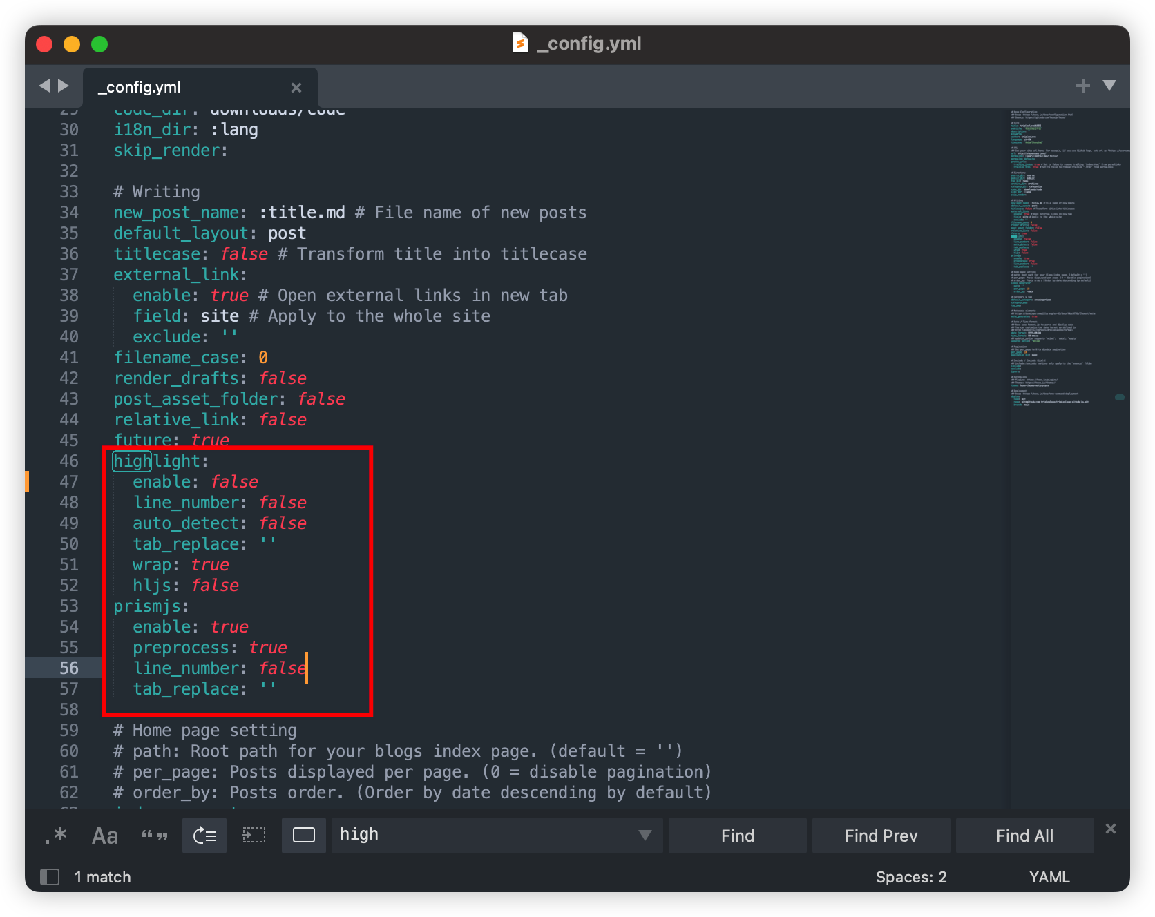This screenshot has height=917, width=1155.
Task: Click the preprocess: true line
Action: tap(210, 648)
